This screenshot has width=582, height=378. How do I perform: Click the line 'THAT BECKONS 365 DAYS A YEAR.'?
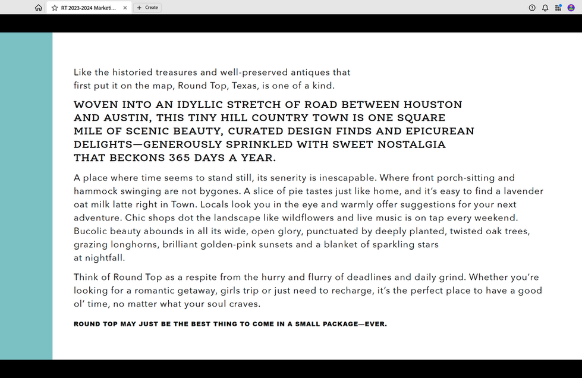[x=175, y=158]
